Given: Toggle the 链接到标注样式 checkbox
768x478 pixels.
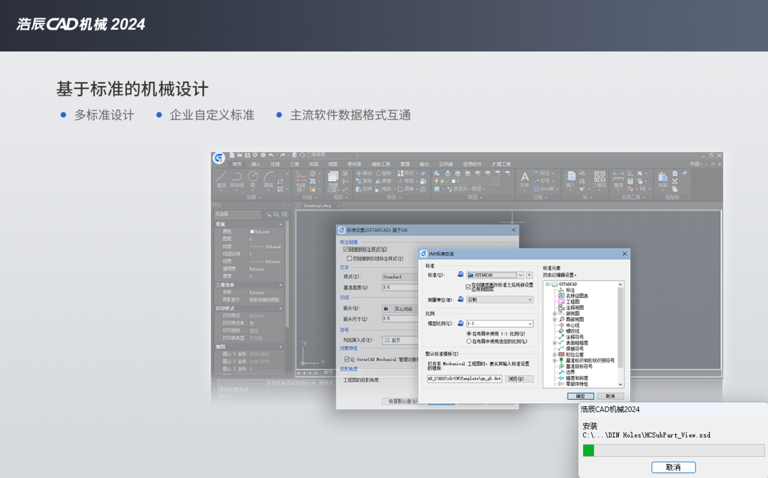Looking at the screenshot, I should pos(346,250).
